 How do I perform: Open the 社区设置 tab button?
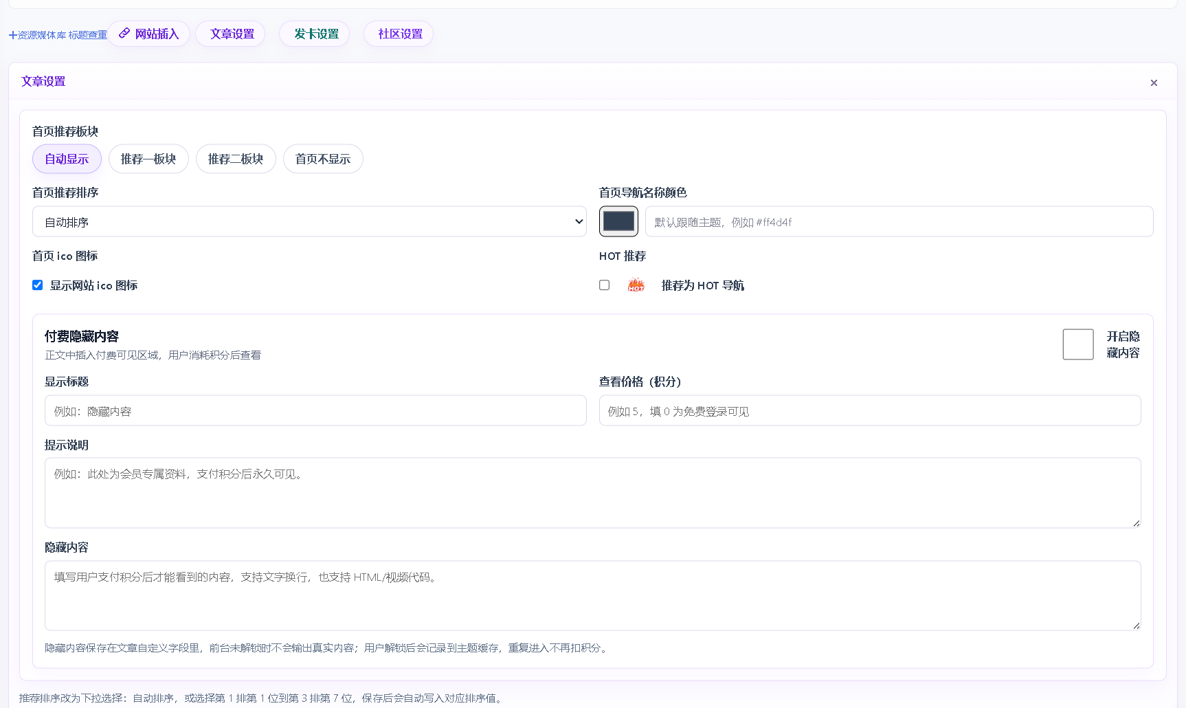point(399,34)
